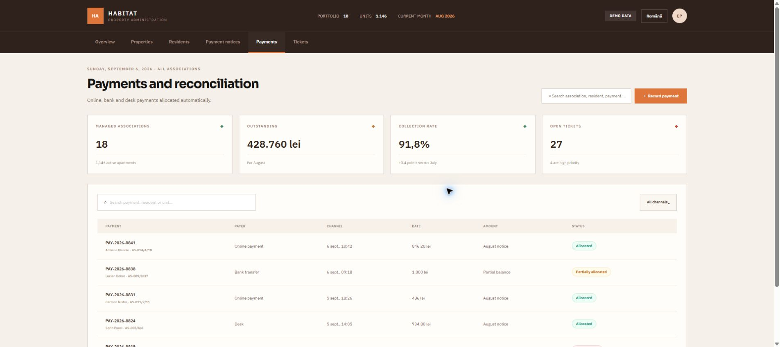Click the diamond indicator on Outstanding card
The image size is (780, 347).
(373, 126)
